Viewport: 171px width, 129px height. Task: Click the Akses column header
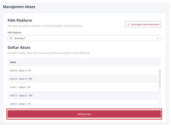pos(13,62)
